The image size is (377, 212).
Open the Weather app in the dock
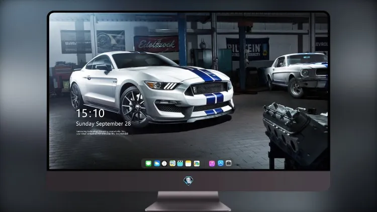157,163
